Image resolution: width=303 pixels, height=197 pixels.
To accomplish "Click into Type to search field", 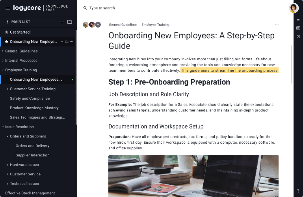I will [102, 8].
